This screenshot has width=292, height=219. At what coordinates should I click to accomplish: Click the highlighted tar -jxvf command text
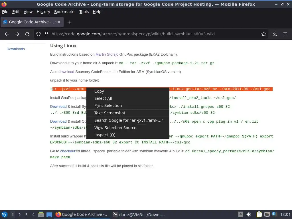pos(221,89)
